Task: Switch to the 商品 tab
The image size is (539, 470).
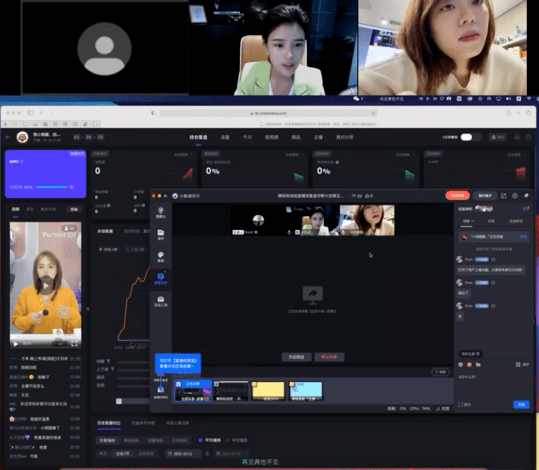Action: coord(295,137)
